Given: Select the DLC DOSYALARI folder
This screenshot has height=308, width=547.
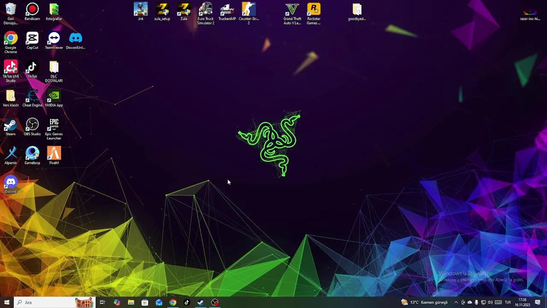Looking at the screenshot, I should point(54,71).
